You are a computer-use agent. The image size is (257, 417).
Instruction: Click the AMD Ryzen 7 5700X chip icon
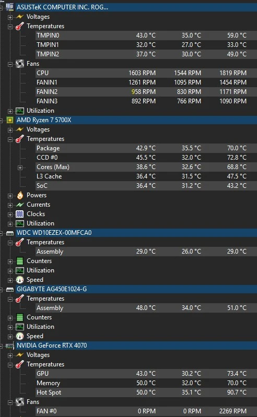pyautogui.click(x=10, y=120)
